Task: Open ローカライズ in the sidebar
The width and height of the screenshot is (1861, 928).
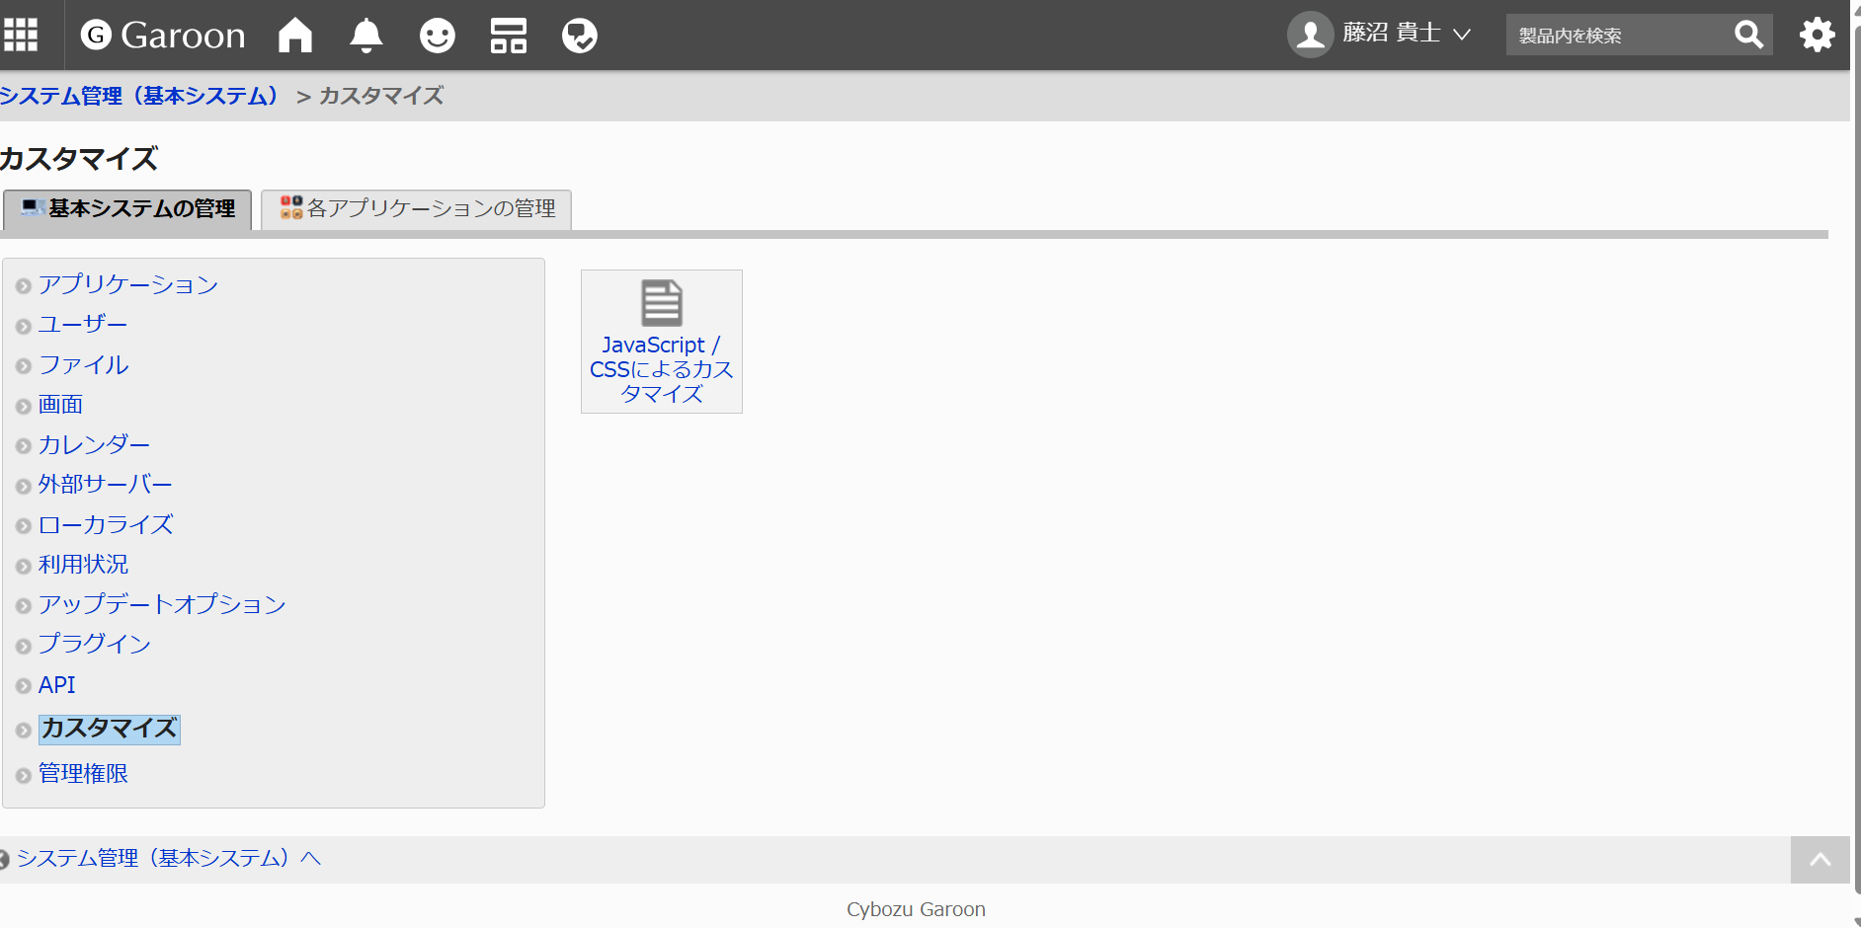Action: [106, 524]
